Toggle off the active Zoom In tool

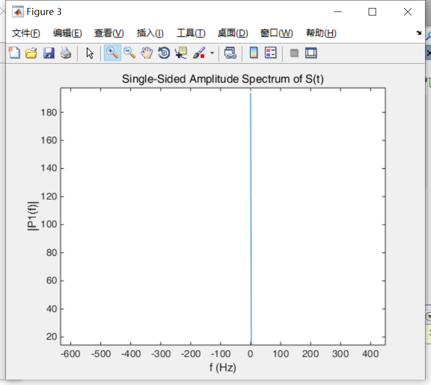112,53
